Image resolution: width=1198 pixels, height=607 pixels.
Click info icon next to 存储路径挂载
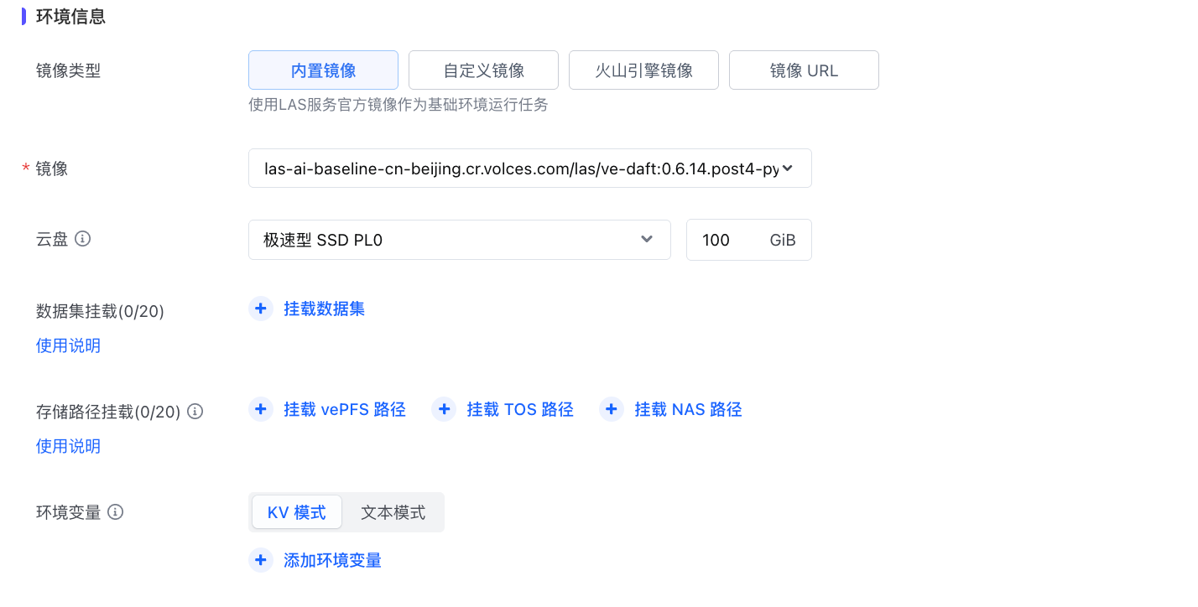195,411
